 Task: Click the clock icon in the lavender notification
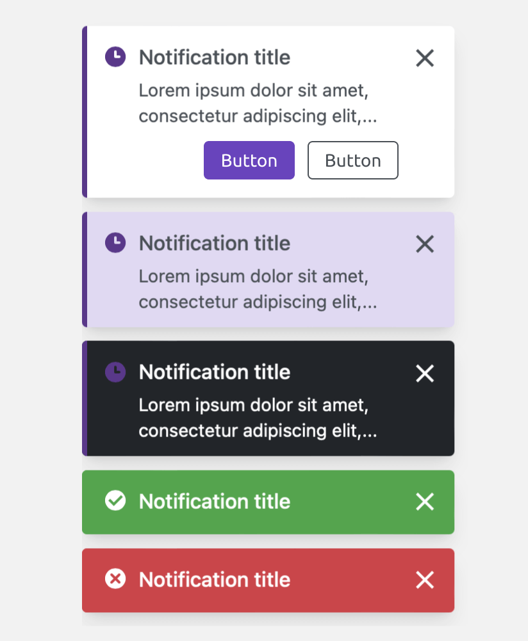(x=115, y=243)
